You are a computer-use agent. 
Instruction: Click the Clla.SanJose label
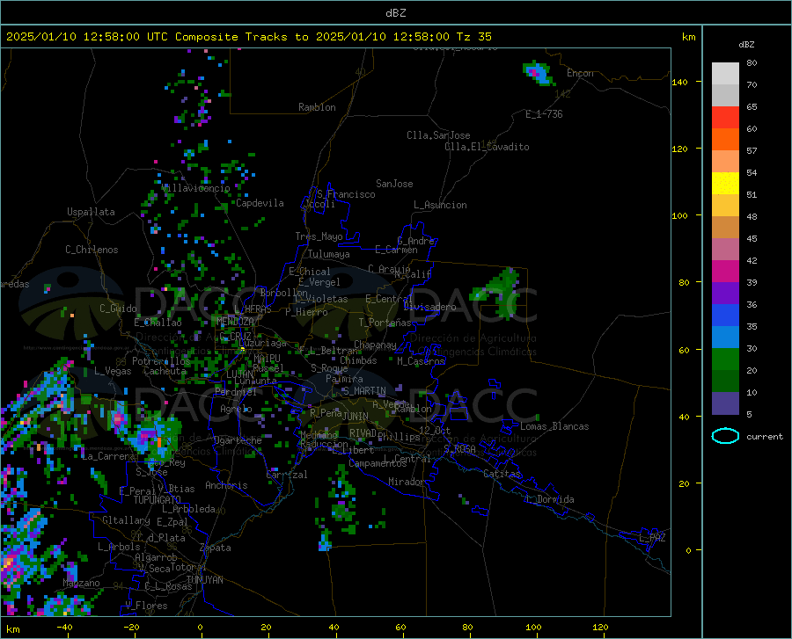pyautogui.click(x=438, y=135)
